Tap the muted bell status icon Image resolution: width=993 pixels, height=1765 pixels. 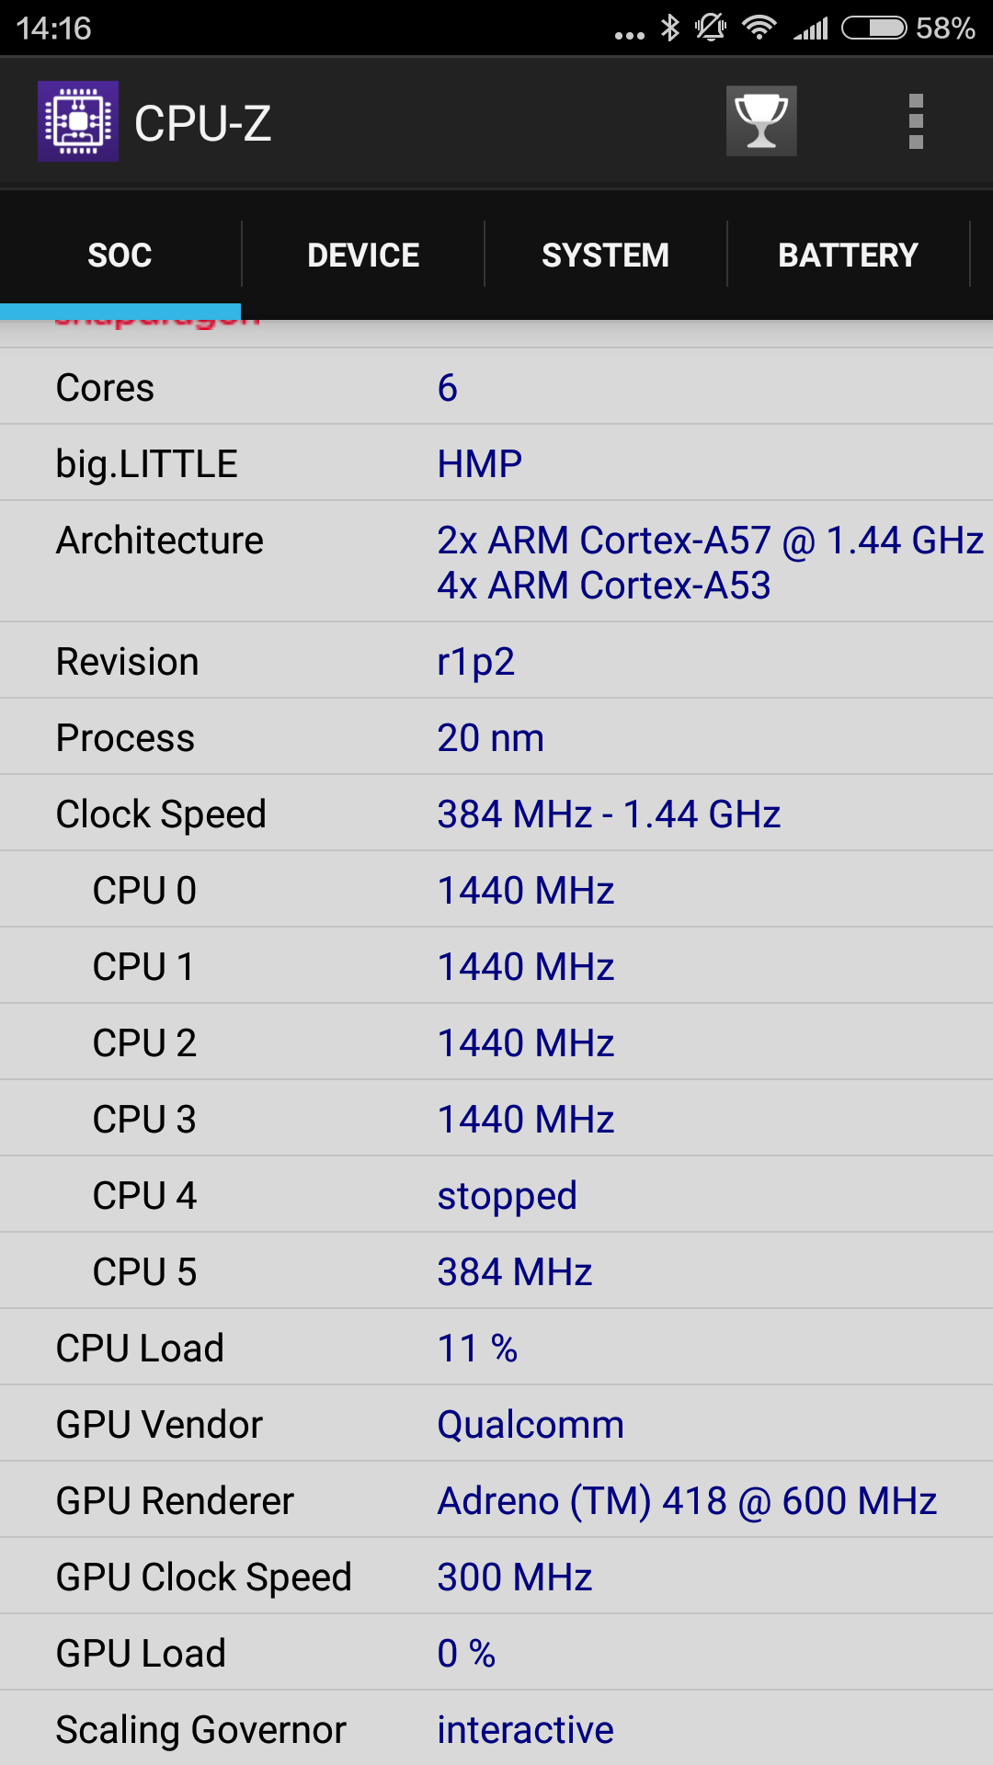coord(711,28)
